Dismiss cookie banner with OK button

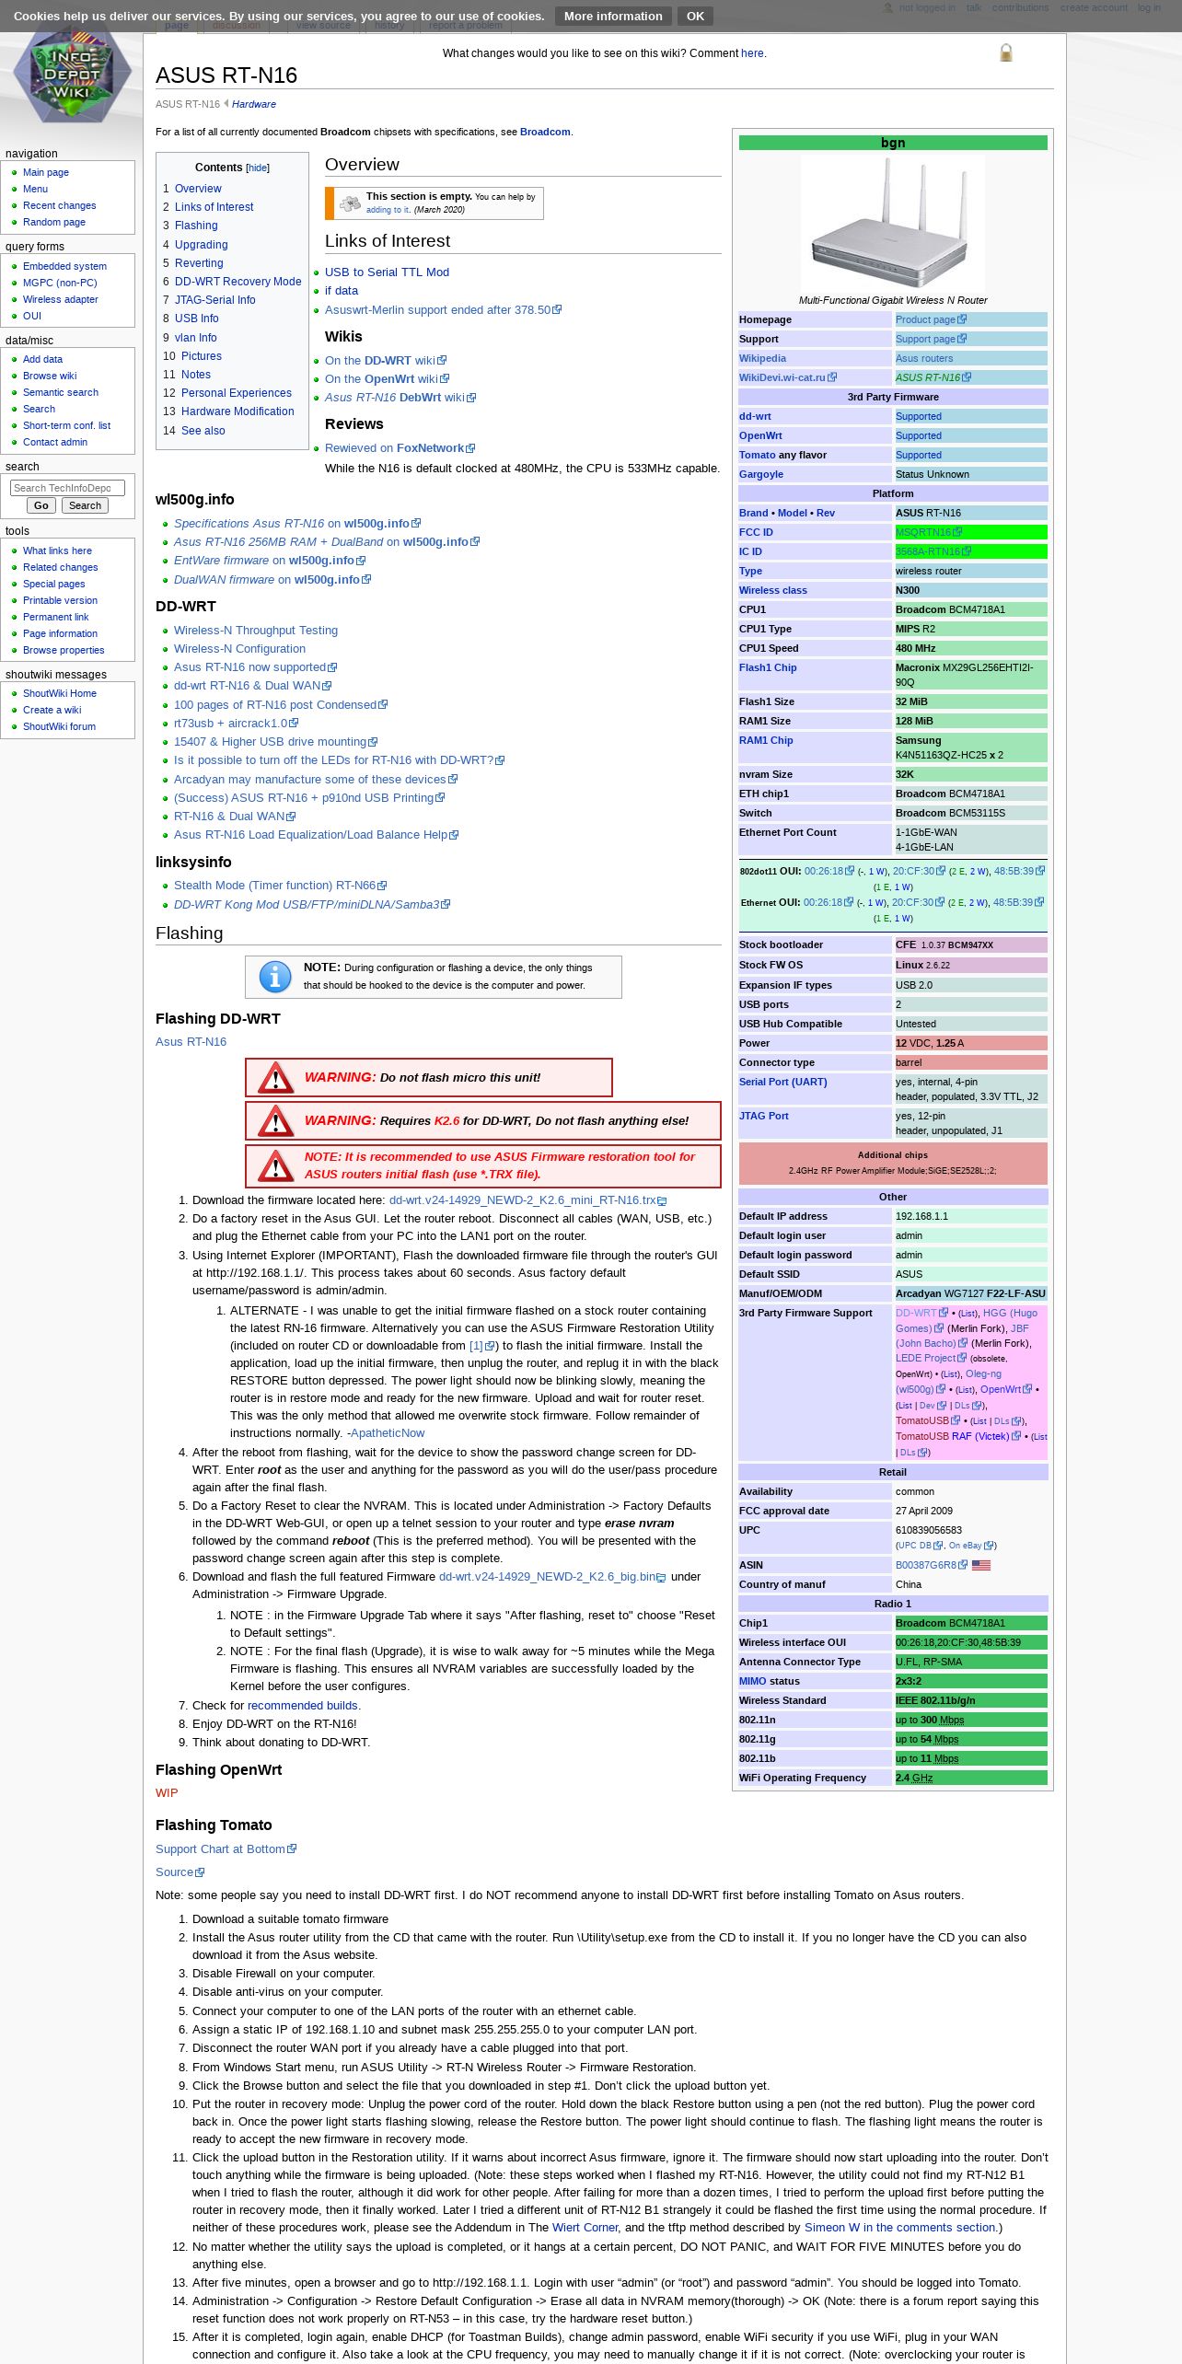tap(695, 16)
